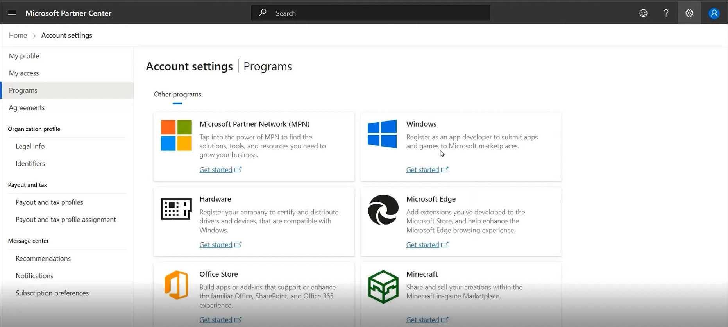
Task: Click external link icon under Windows
Action: pos(445,170)
